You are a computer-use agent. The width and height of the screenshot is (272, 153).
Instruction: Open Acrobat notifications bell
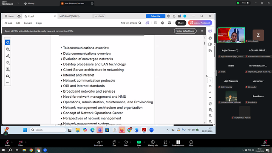tap(174, 16)
